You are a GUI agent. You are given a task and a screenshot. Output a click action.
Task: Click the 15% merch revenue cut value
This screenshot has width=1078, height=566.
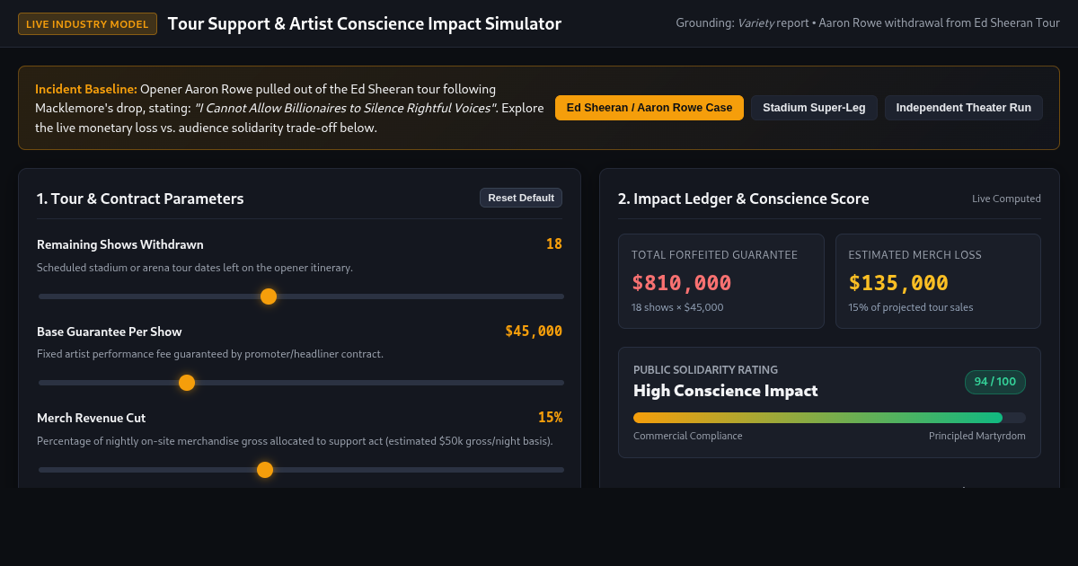(x=550, y=417)
